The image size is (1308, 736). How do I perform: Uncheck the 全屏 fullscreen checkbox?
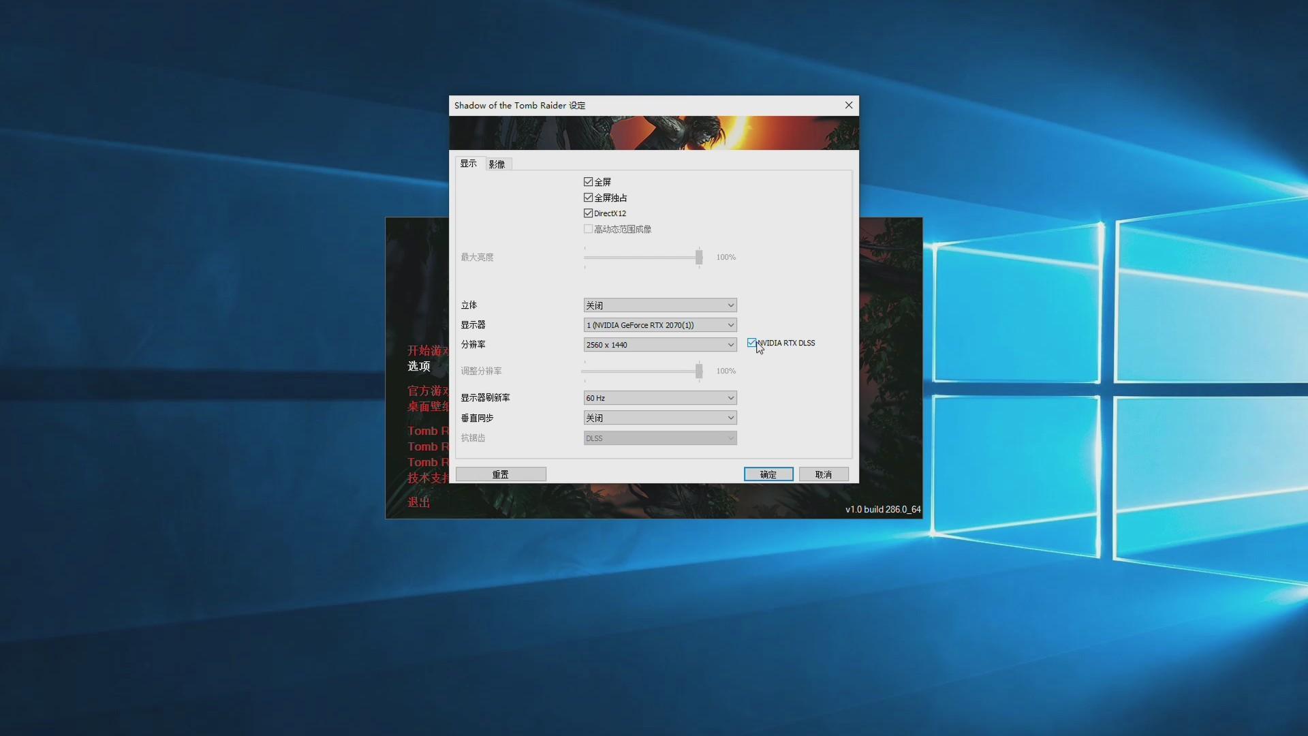[x=588, y=182]
